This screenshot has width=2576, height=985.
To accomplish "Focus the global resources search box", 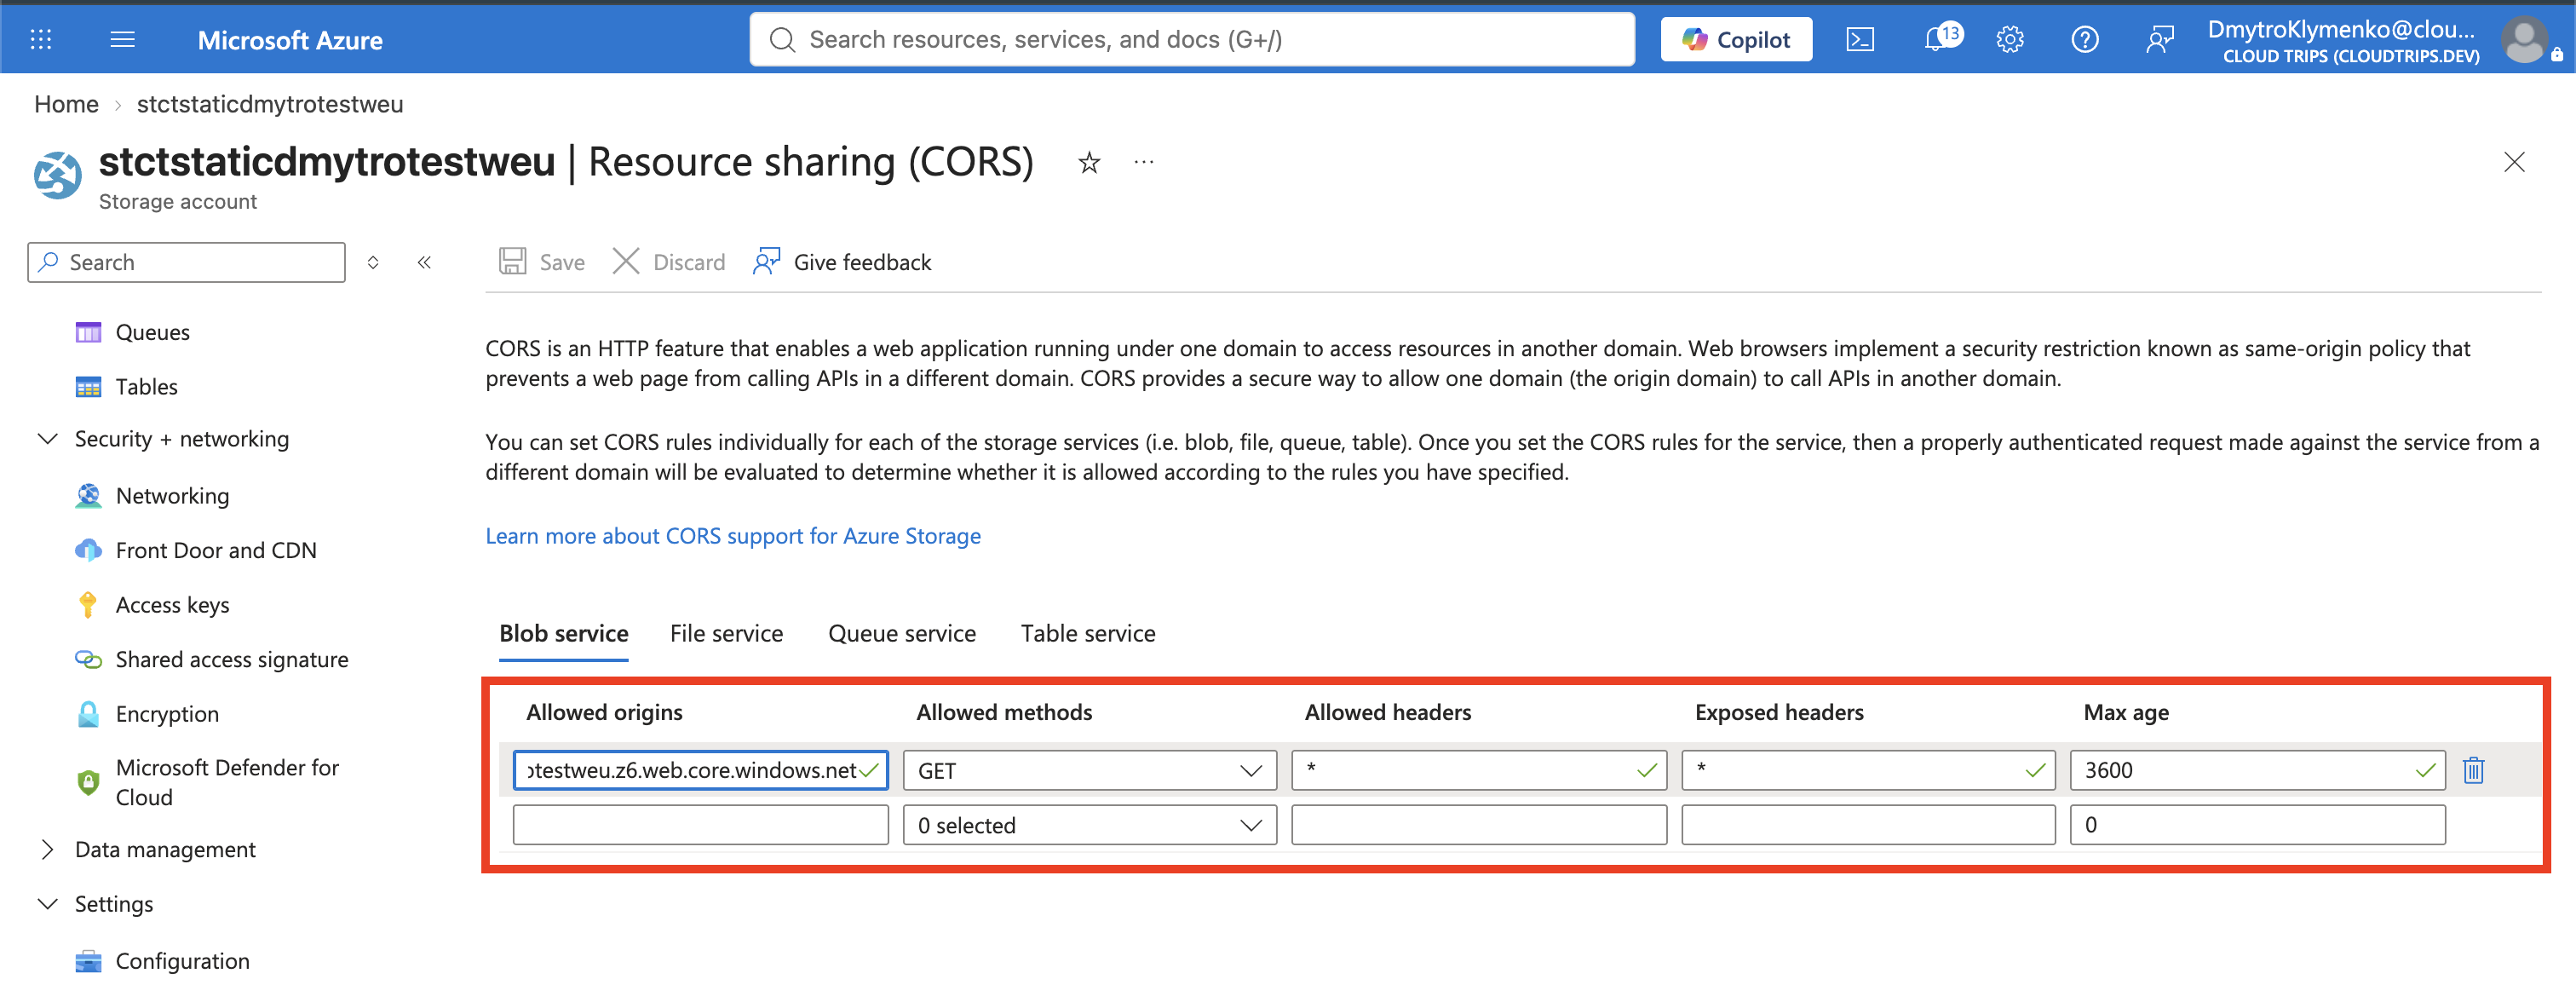I will click(1192, 39).
